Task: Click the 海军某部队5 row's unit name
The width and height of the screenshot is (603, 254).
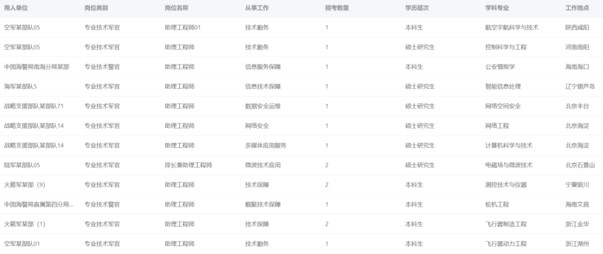Action: click(x=21, y=87)
